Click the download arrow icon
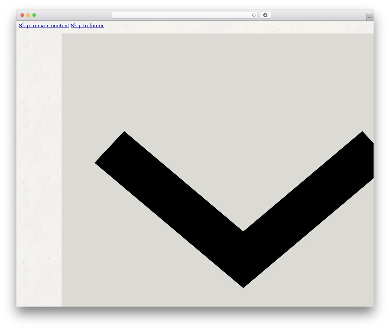 pyautogui.click(x=265, y=15)
